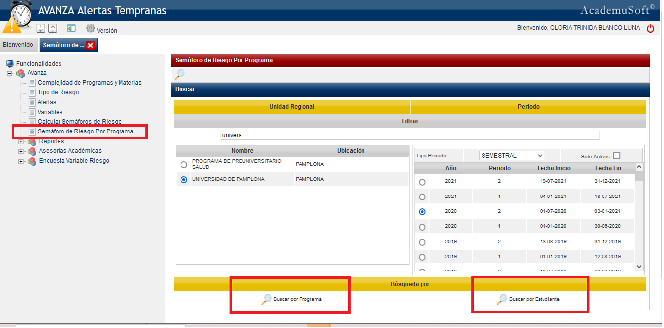
Task: Select Programa de Preuniversitario Salud radio button
Action: click(x=184, y=165)
